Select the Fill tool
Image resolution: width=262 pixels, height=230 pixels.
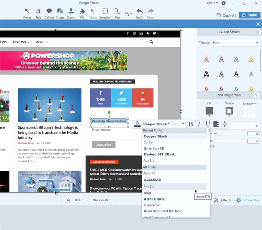pos(82,14)
